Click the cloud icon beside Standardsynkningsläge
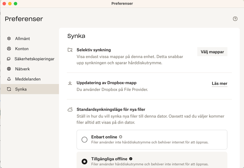244x168 pixels. coord(70,109)
